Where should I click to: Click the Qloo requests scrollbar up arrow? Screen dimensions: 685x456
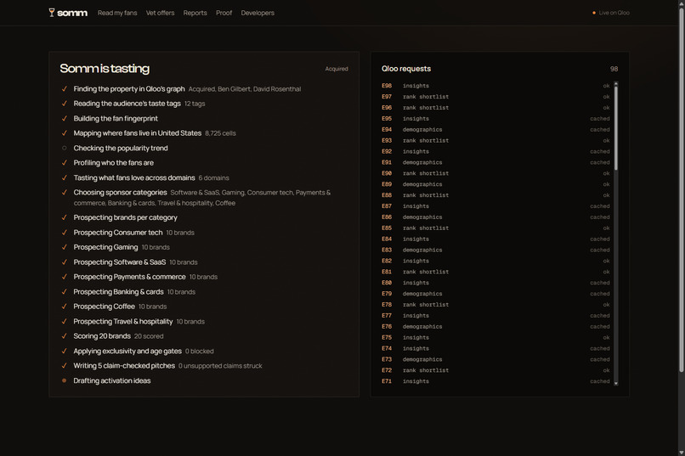point(616,83)
